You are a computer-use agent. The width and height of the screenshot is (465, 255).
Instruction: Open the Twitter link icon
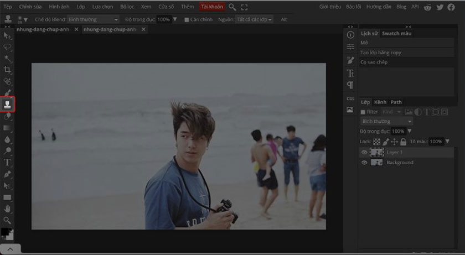tap(440, 7)
